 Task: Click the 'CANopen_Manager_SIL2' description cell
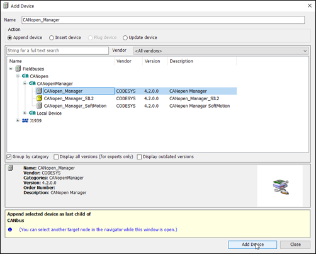tap(195, 98)
